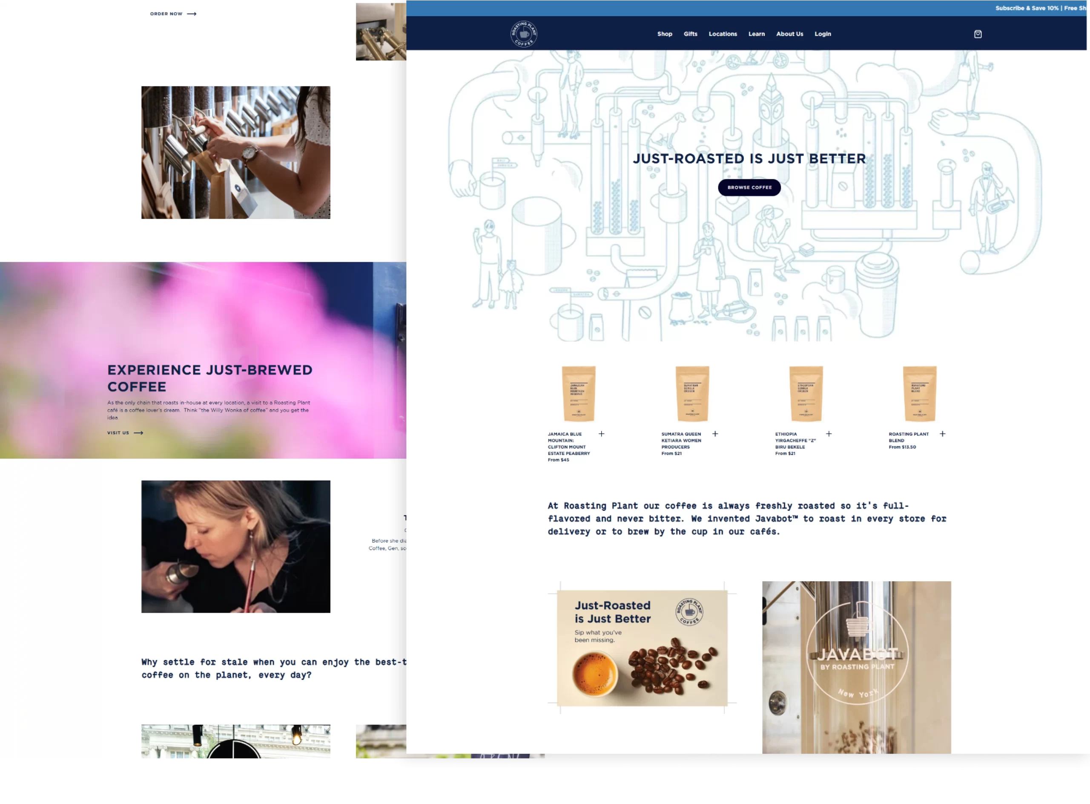Click plus icon beside Roasting Plant Blend
Image resolution: width=1090 pixels, height=804 pixels.
(942, 434)
